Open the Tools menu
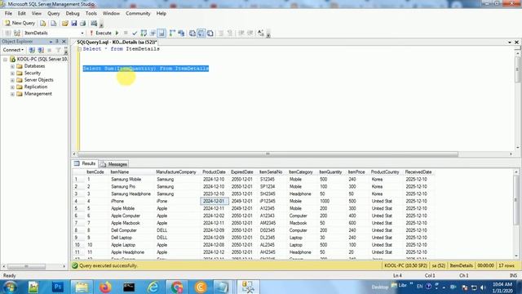 click(91, 13)
